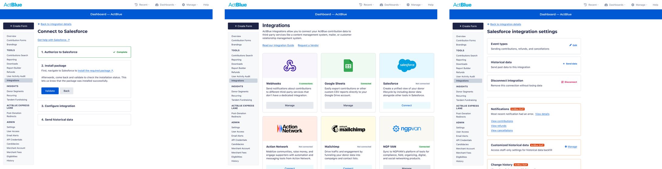Click Not connected status on Mailchimp card
This screenshot has height=169, width=662.
coord(364,147)
